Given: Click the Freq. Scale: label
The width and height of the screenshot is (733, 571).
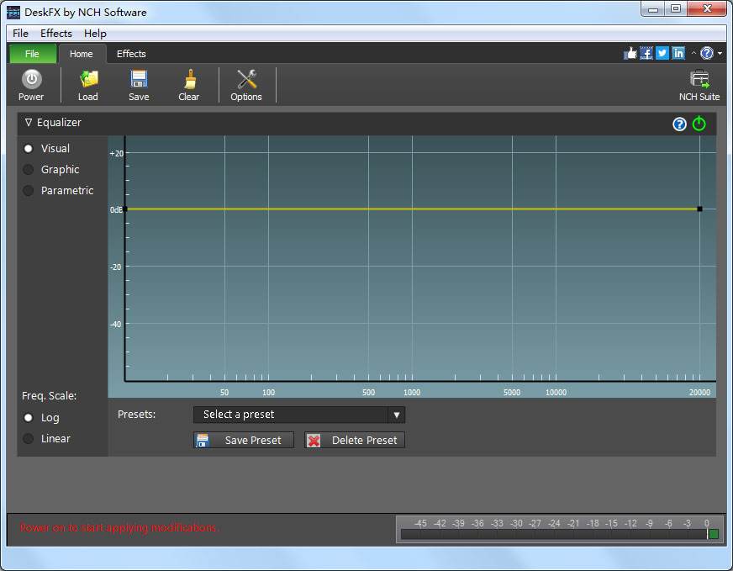Looking at the screenshot, I should (49, 395).
